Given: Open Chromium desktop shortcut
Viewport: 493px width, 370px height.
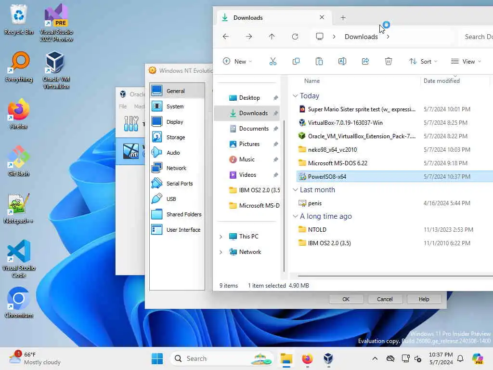Looking at the screenshot, I should coord(19,303).
